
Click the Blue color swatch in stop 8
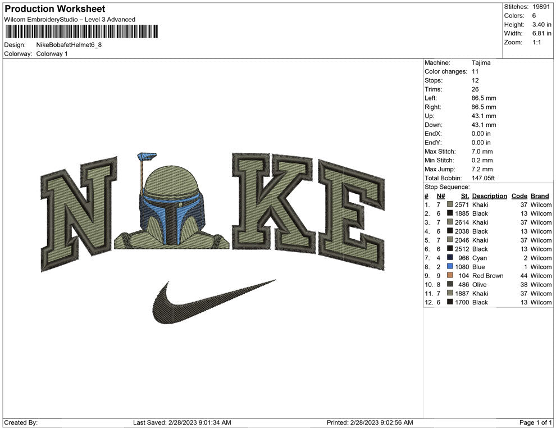tap(450, 266)
